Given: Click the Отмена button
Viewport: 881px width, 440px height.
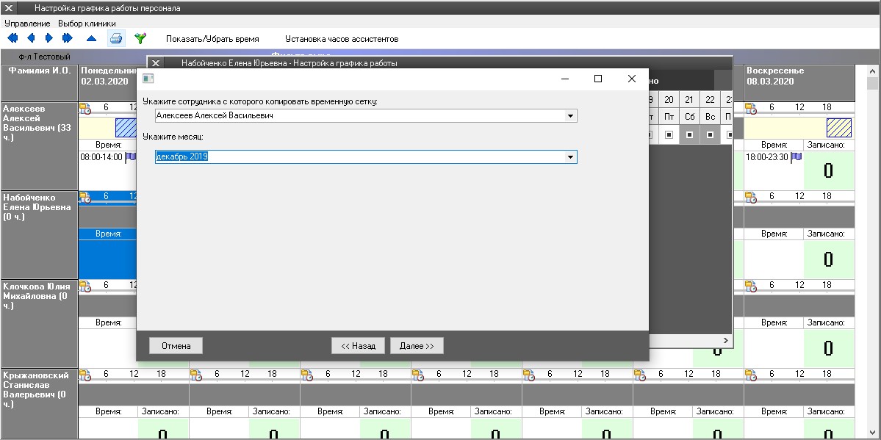Looking at the screenshot, I should 176,346.
